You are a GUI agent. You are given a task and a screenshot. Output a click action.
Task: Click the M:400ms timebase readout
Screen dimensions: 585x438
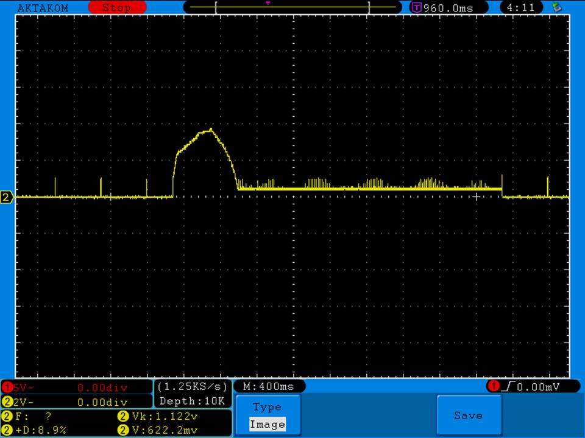(269, 386)
